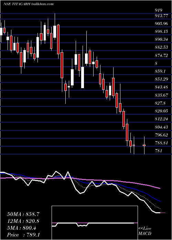The width and height of the screenshot is (172, 240).
Task: Click the blue 12MA line right end
Action: click(x=160, y=201)
